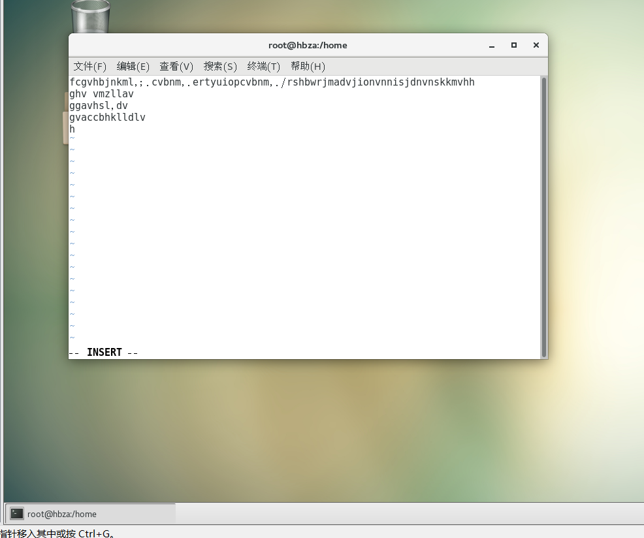644x538 pixels.
Task: Close the root@hbza:/home terminal window
Action: pyautogui.click(x=536, y=45)
